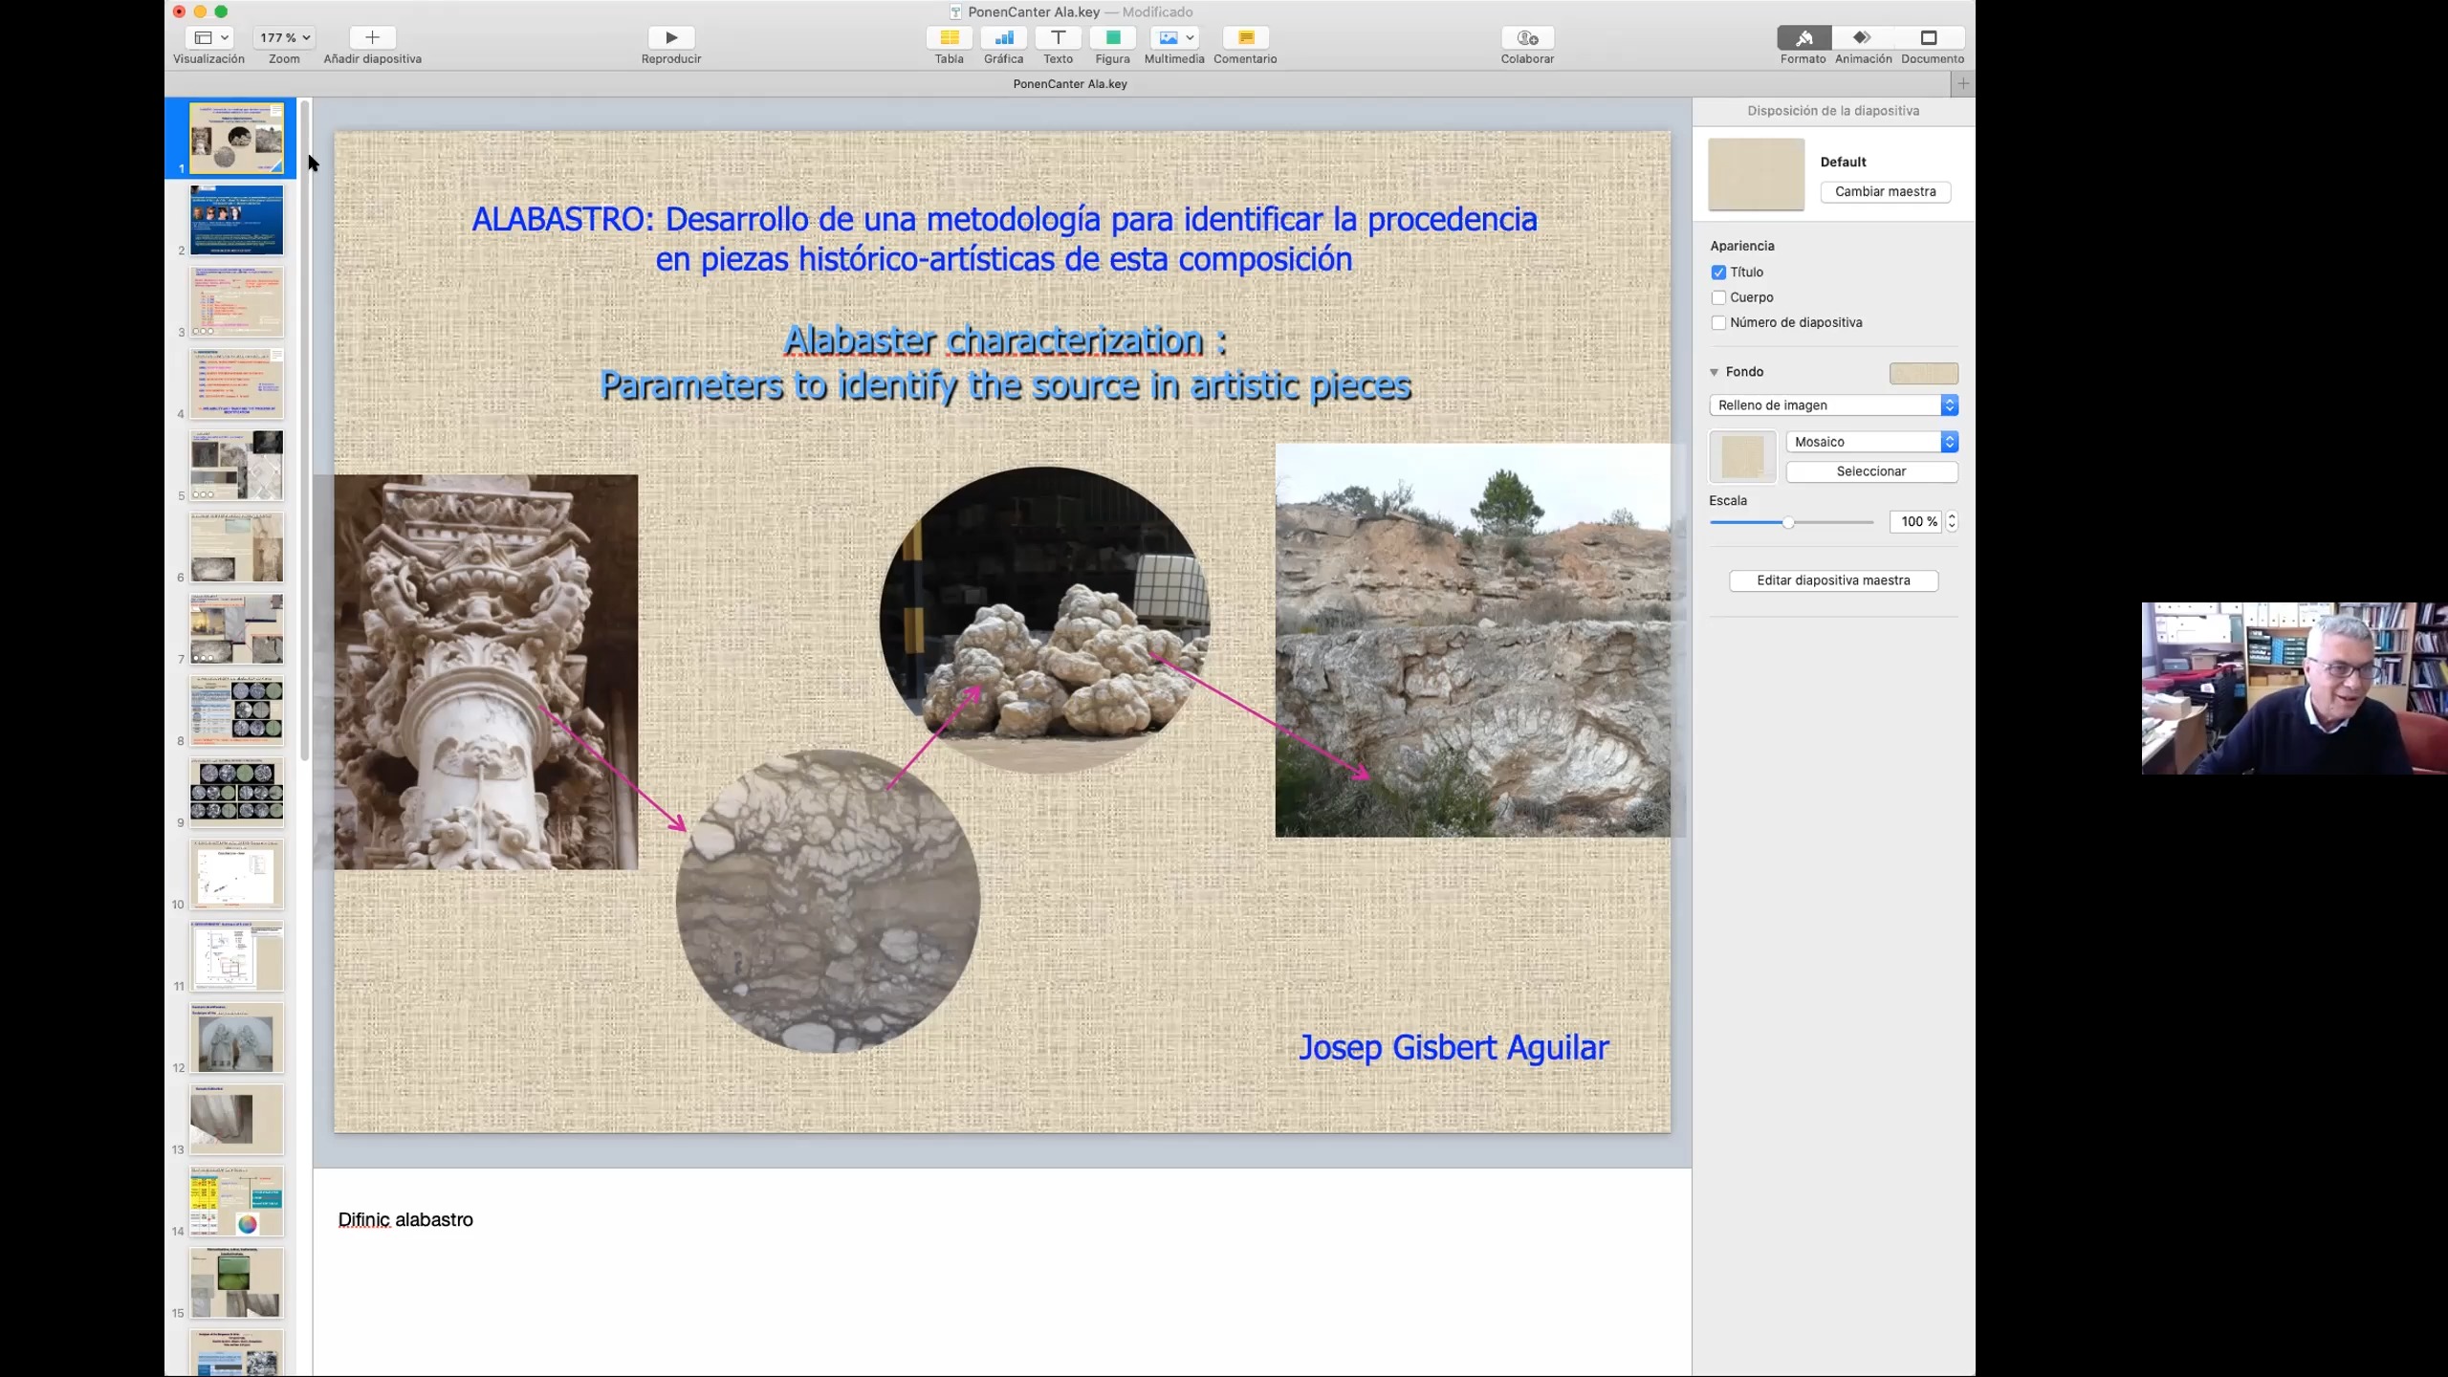Add a Comentario note
The image size is (2448, 1377).
(1245, 37)
